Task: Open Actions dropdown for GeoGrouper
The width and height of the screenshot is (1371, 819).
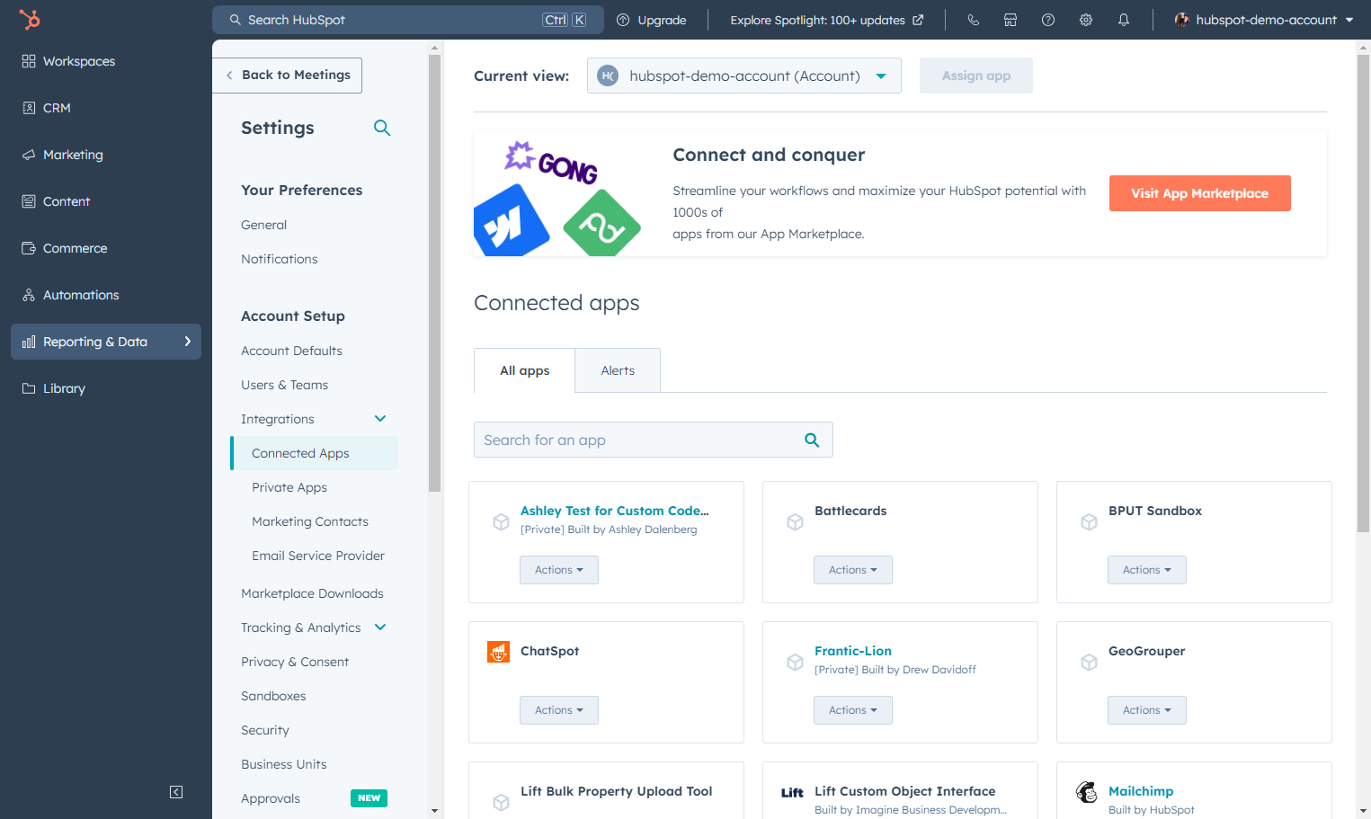Action: 1147,710
